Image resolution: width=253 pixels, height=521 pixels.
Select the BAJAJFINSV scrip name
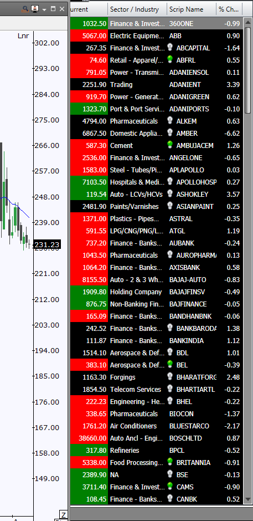pyautogui.click(x=187, y=292)
